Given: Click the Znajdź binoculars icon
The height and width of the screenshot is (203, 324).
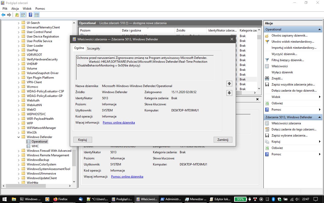Looking at the screenshot, I should point(267,78).
